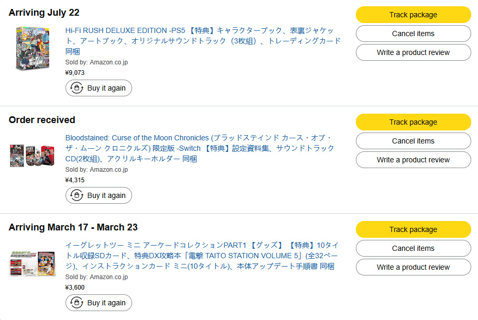Cancel items in the Bloodstained order
Screen dimensions: 478x320
(x=413, y=141)
